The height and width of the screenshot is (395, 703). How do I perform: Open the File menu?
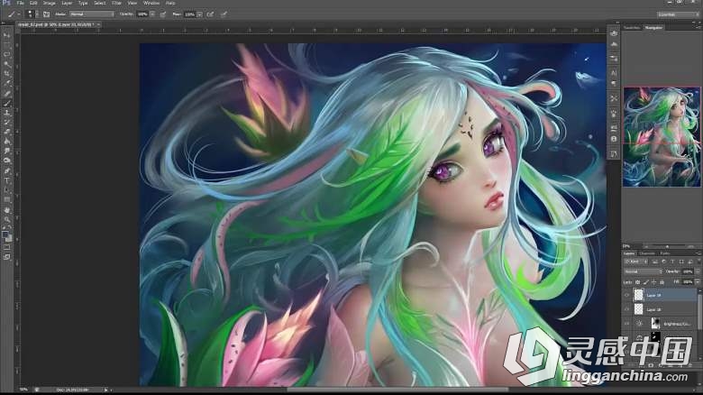click(x=20, y=3)
